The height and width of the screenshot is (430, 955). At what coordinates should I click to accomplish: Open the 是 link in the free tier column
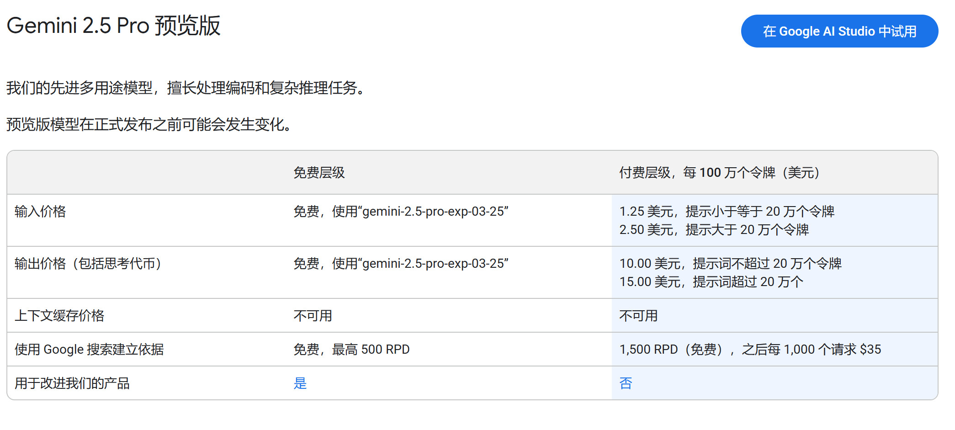300,383
